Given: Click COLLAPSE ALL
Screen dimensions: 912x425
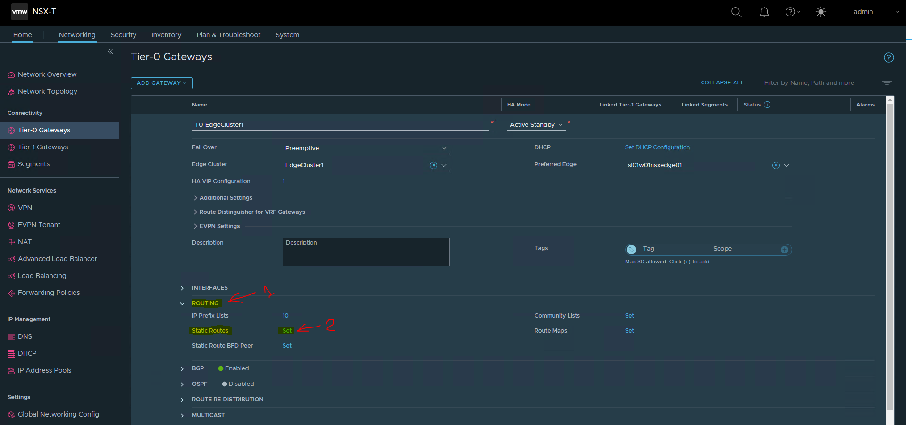Looking at the screenshot, I should [x=722, y=82].
